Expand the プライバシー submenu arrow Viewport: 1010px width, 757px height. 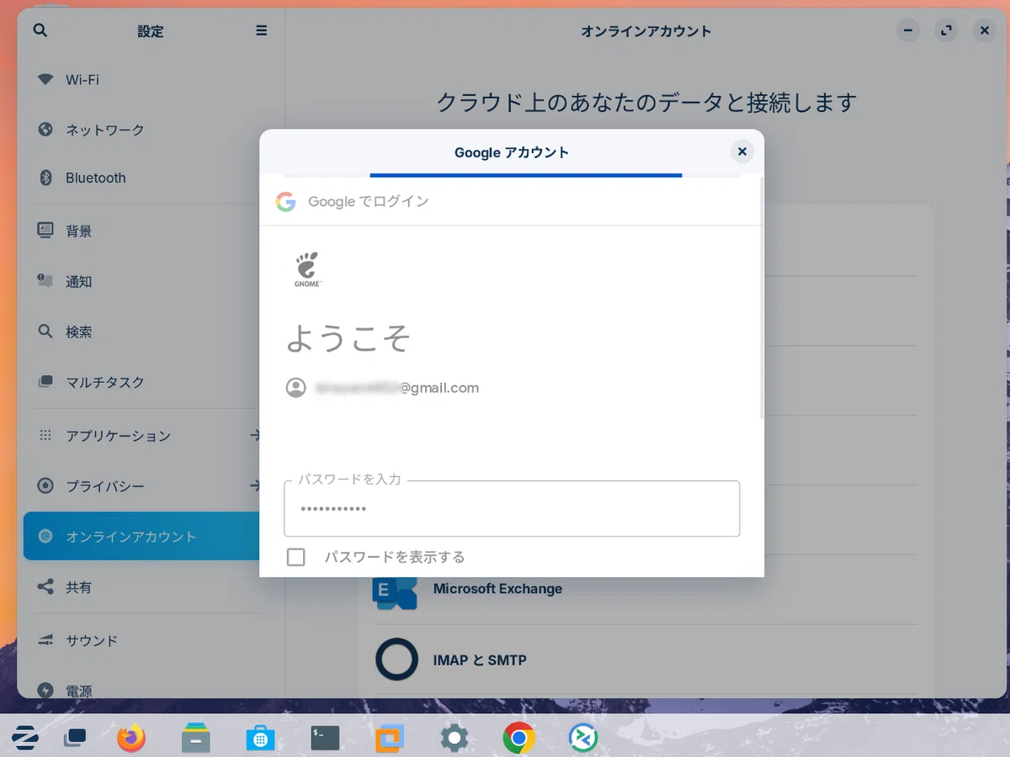coord(256,486)
